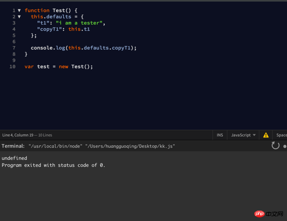Click the "i am a tester" string
The image size is (287, 221).
pos(79,23)
